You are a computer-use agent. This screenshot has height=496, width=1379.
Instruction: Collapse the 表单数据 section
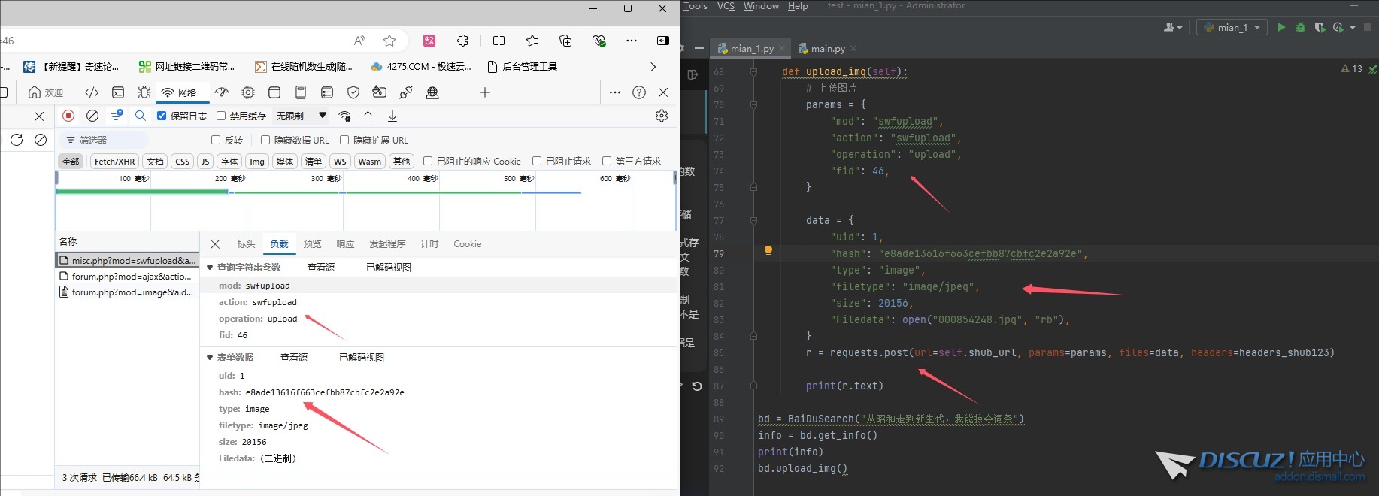coord(210,358)
